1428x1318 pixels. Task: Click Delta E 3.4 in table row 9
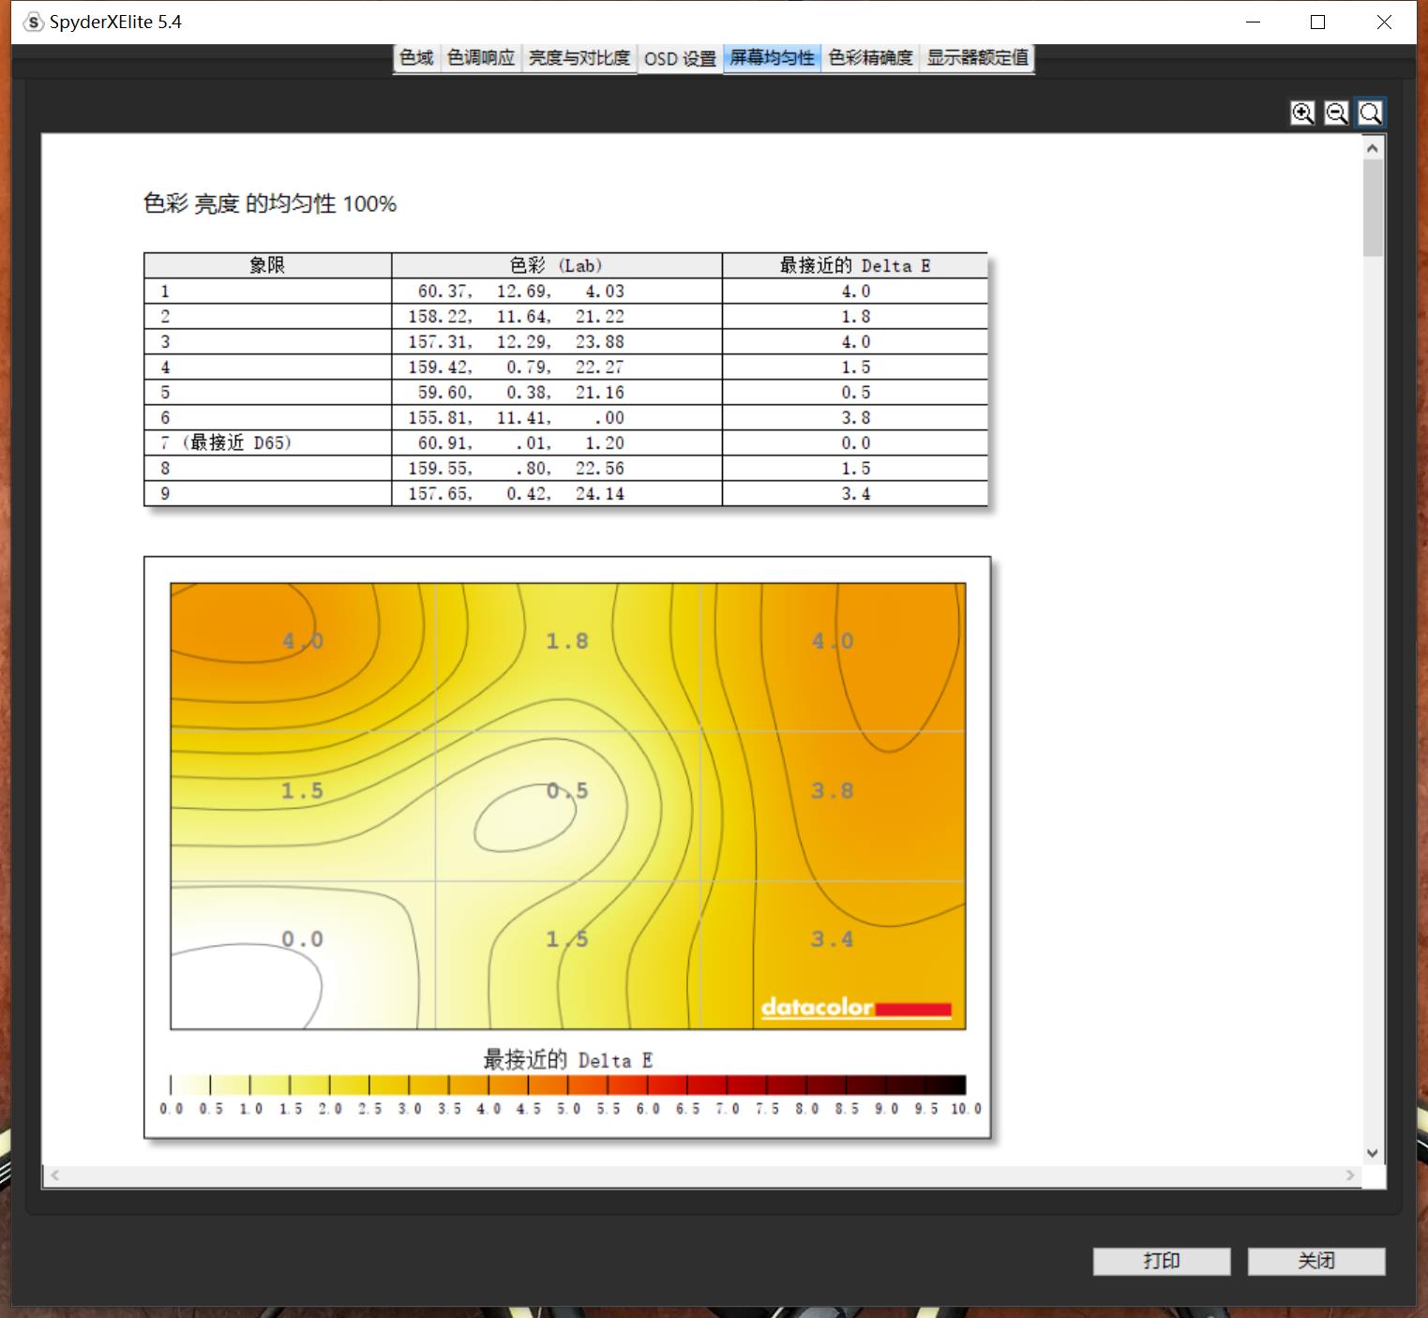click(x=855, y=494)
